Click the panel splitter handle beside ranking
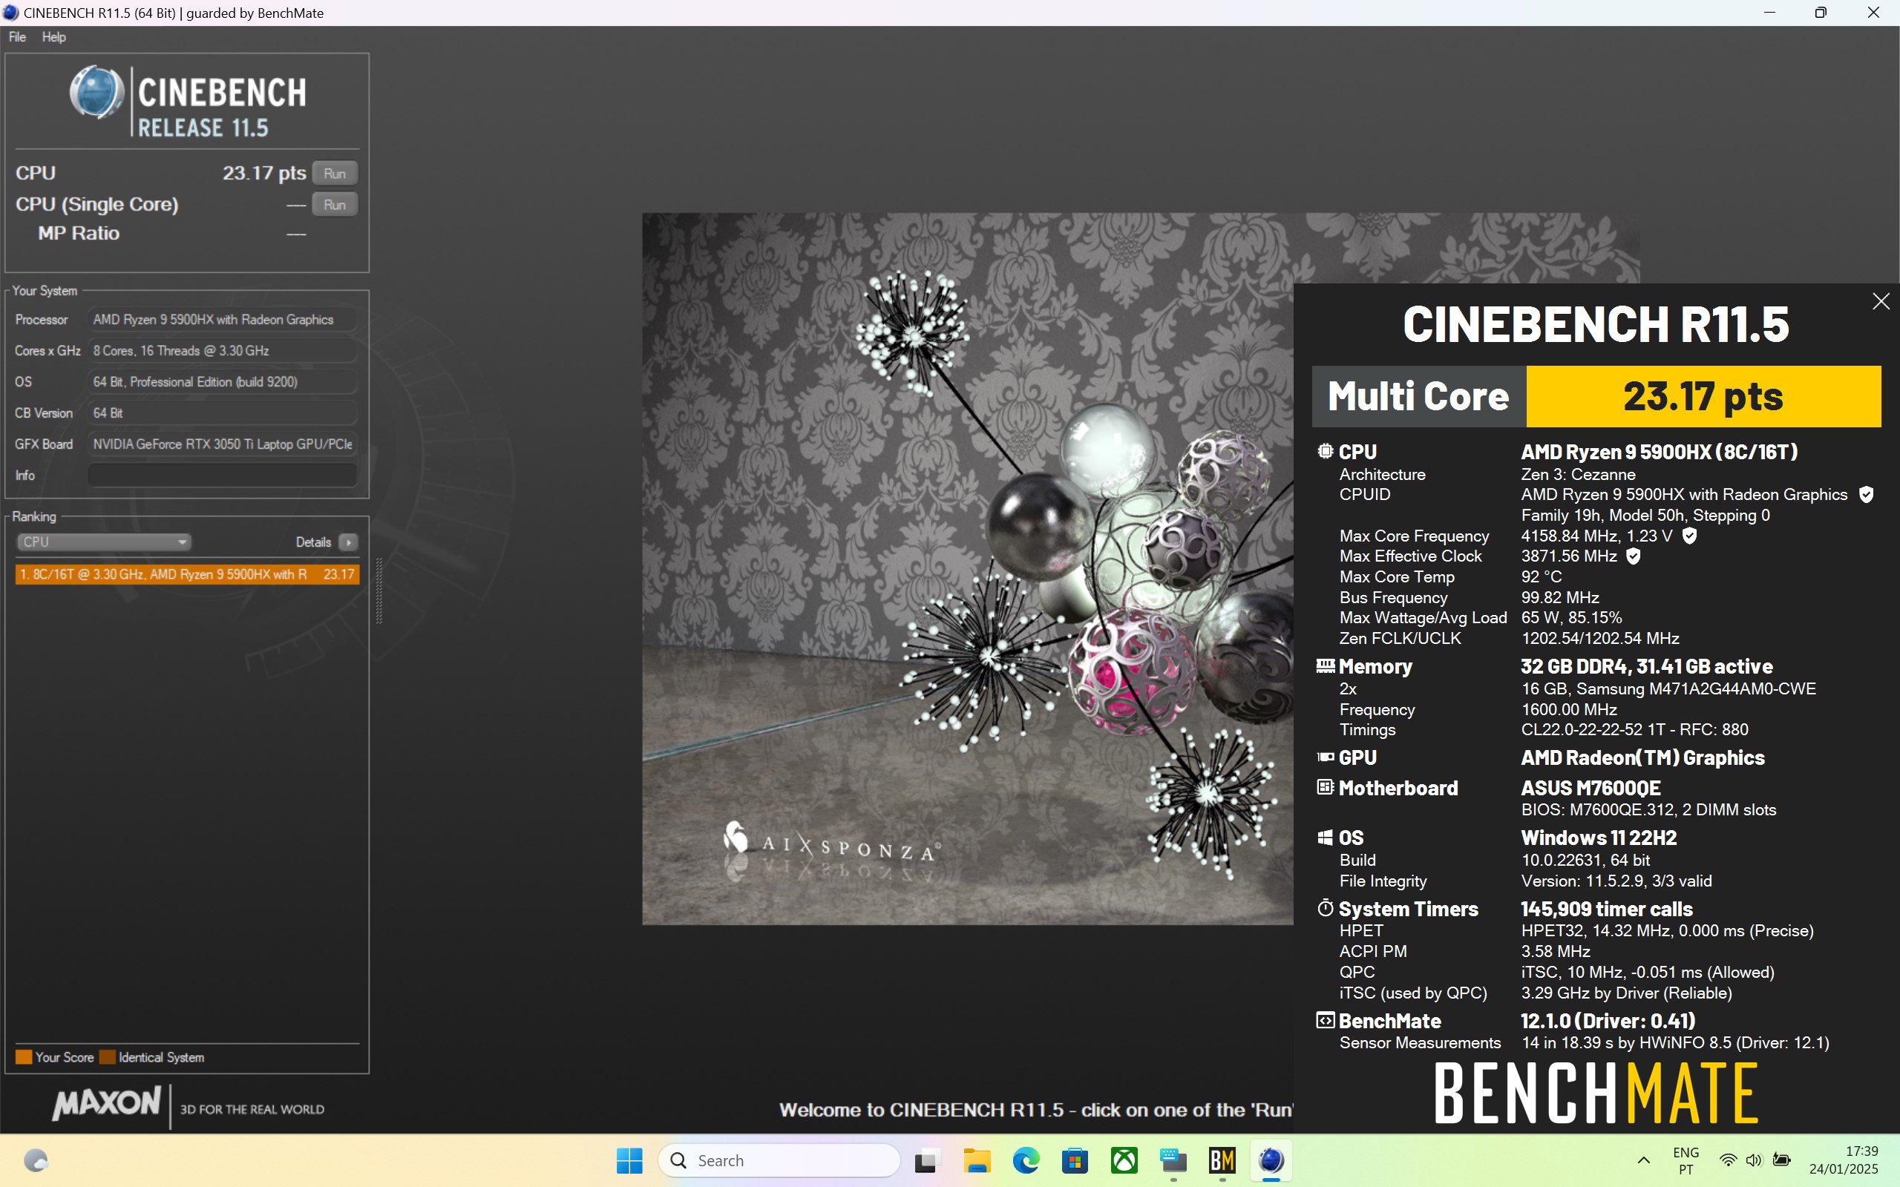 (379, 591)
